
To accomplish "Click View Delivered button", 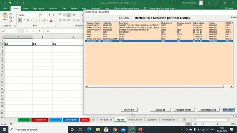I will click(208, 110).
